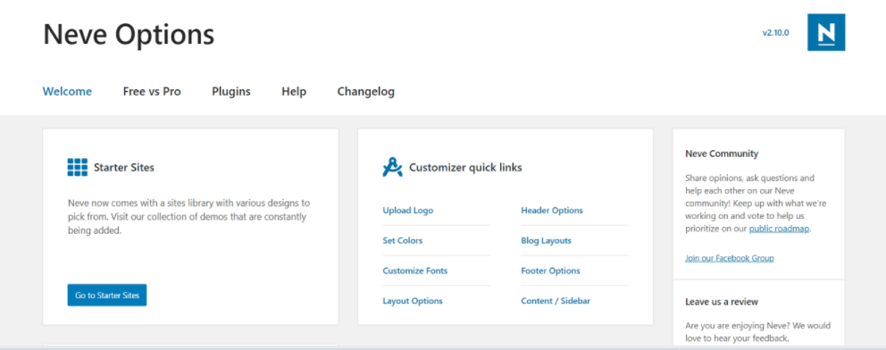Click the Customizer quick links heading

coord(465,168)
